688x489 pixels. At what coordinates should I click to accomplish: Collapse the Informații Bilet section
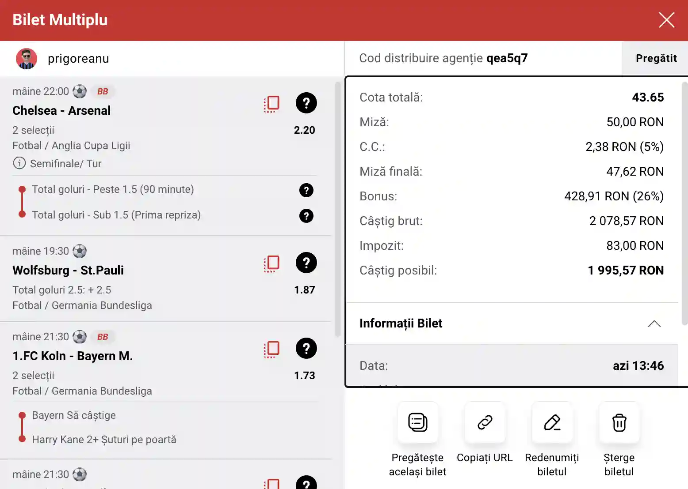654,323
